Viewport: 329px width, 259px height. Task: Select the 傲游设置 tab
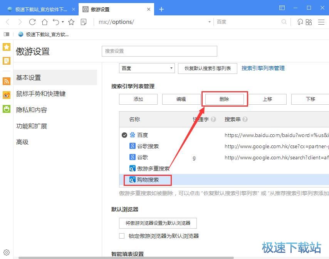point(116,9)
